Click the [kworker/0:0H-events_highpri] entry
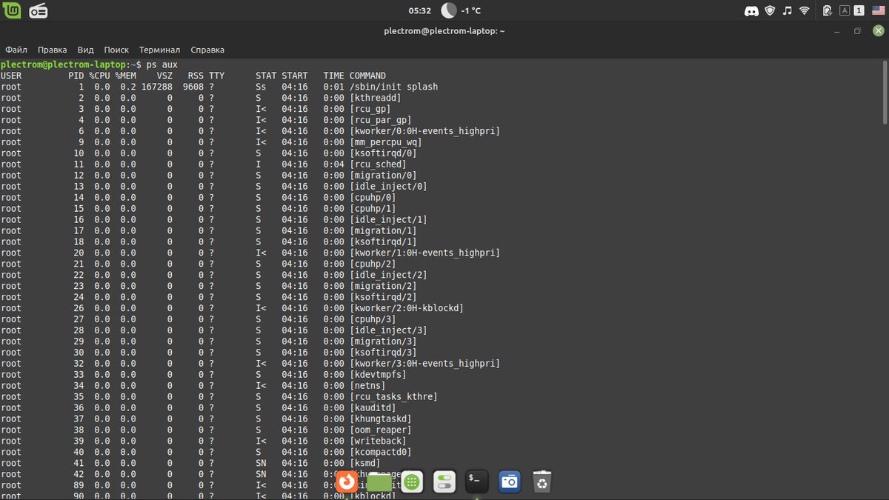 (424, 131)
